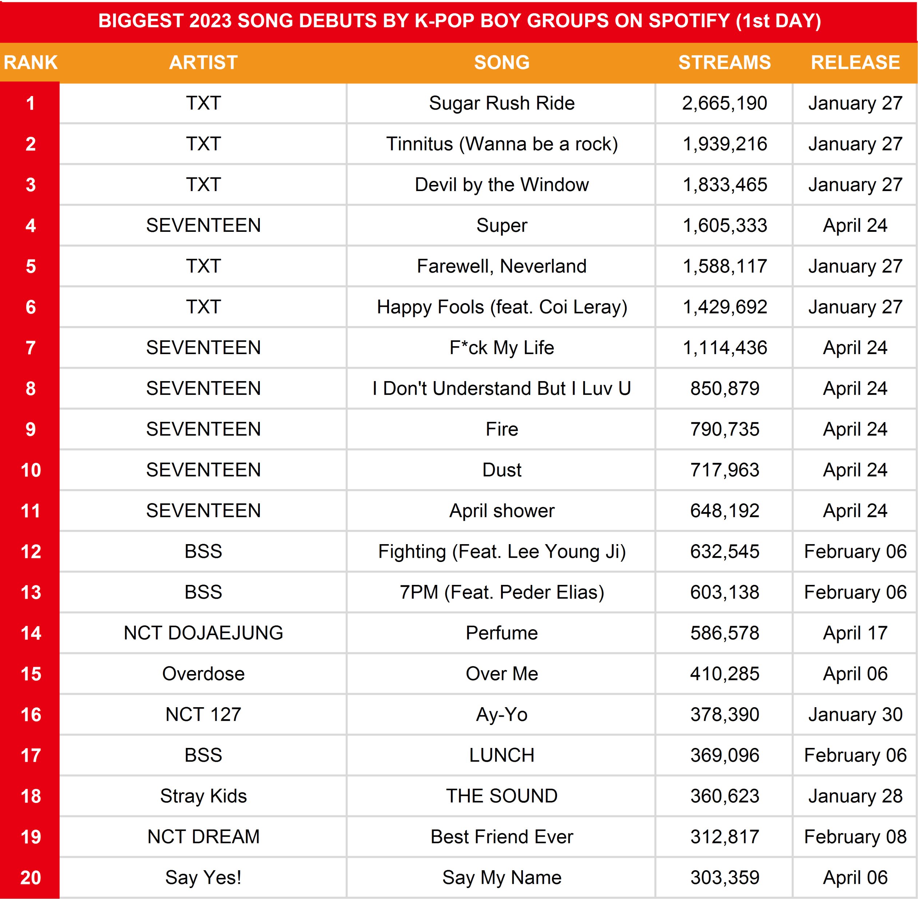
Task: Click the song 'Tinnitus (Wanna be a rock)'
Action: click(x=502, y=144)
